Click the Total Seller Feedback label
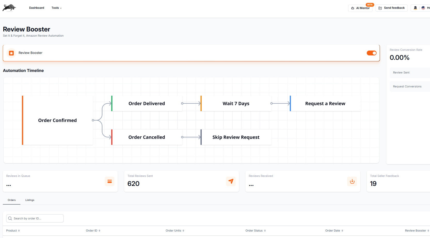Viewport: 430px width, 238px height. coord(384,176)
